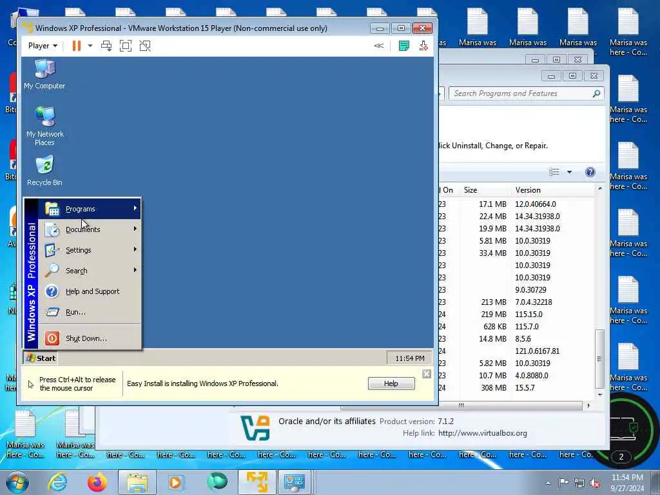Click the muted volume tray icon

click(x=595, y=483)
